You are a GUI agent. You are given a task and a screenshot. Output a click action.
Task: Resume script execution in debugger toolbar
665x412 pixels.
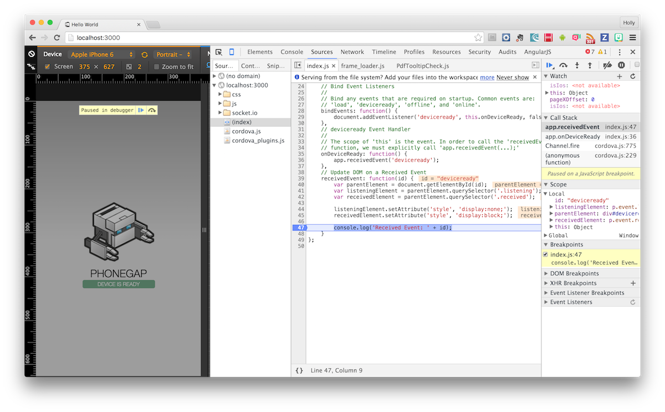pos(549,65)
